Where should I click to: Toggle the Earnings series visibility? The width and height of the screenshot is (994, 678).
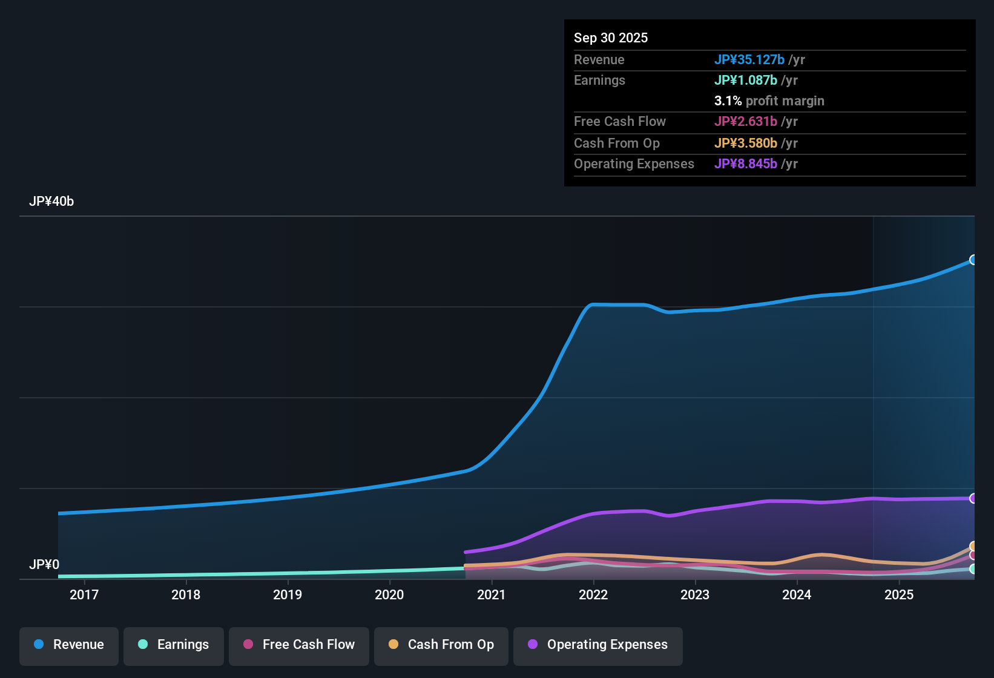(173, 645)
